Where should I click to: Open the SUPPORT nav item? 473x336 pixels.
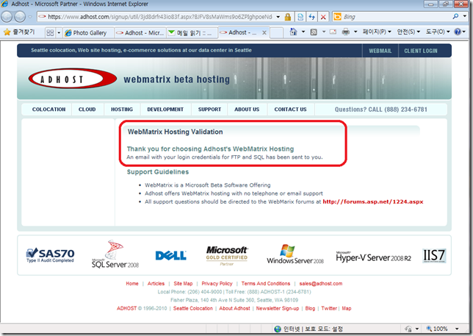(209, 110)
